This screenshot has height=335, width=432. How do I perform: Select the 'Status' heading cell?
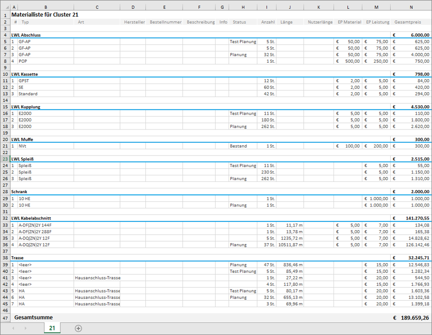click(x=243, y=22)
